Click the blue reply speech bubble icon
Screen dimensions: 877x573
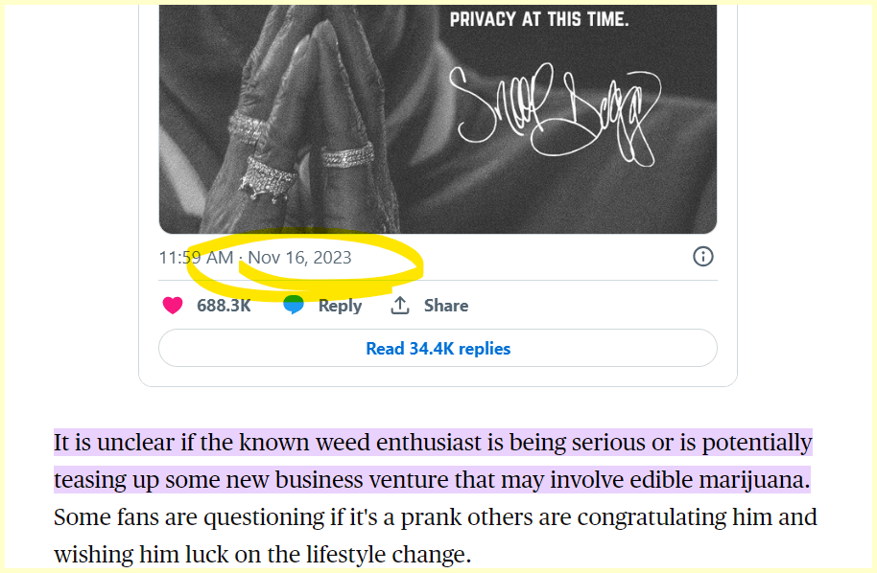pyautogui.click(x=294, y=306)
